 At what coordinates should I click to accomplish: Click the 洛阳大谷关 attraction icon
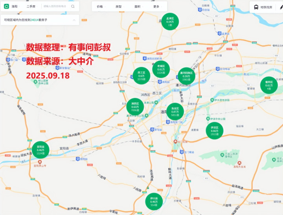point(239,163)
